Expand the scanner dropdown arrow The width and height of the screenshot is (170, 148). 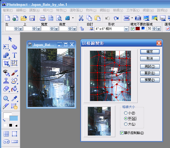tap(132, 18)
